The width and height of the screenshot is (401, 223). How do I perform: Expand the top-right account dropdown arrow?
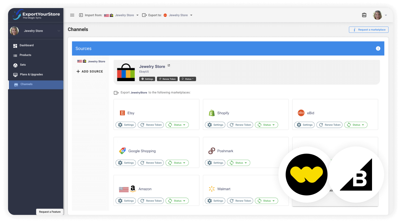(386, 15)
